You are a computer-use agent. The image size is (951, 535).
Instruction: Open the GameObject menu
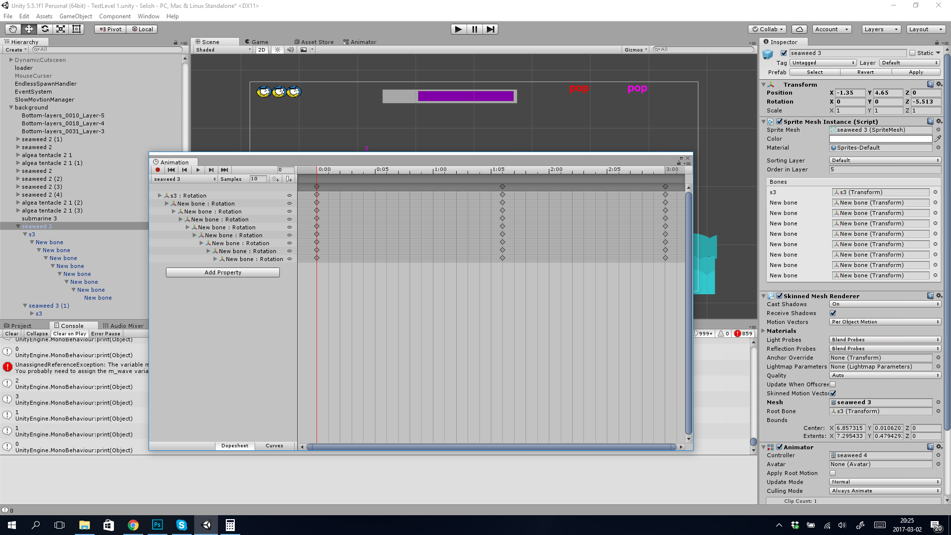[x=75, y=16]
